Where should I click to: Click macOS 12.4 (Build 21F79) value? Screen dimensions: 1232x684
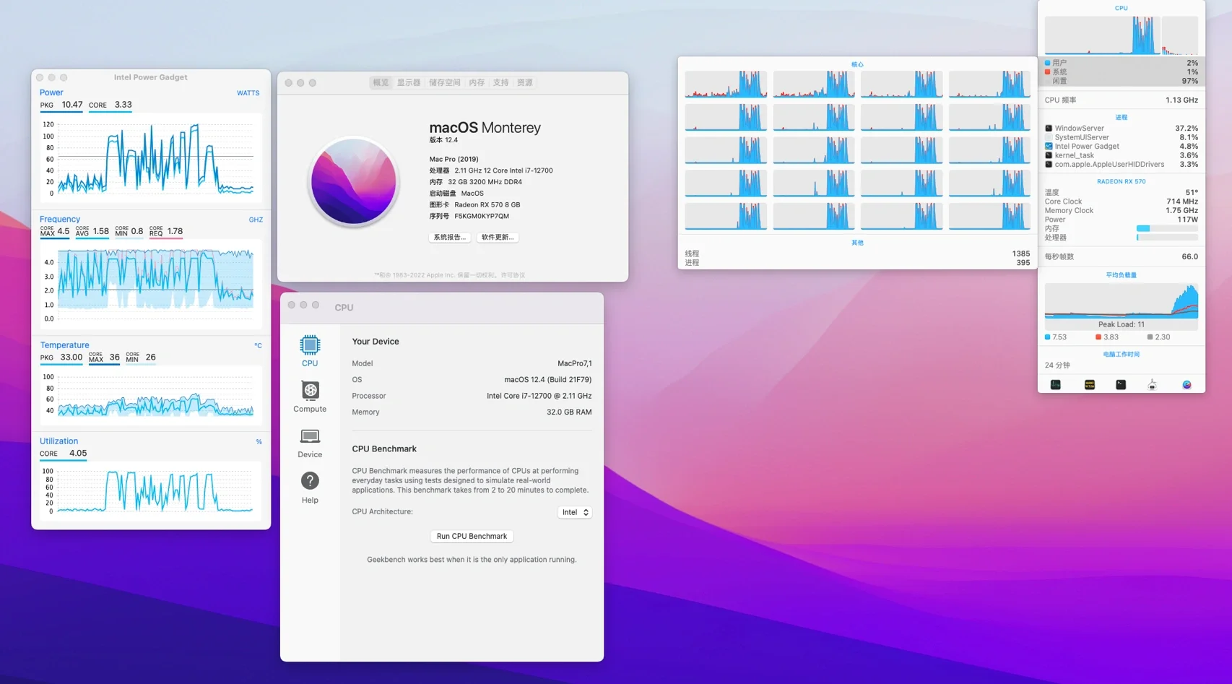(x=547, y=380)
